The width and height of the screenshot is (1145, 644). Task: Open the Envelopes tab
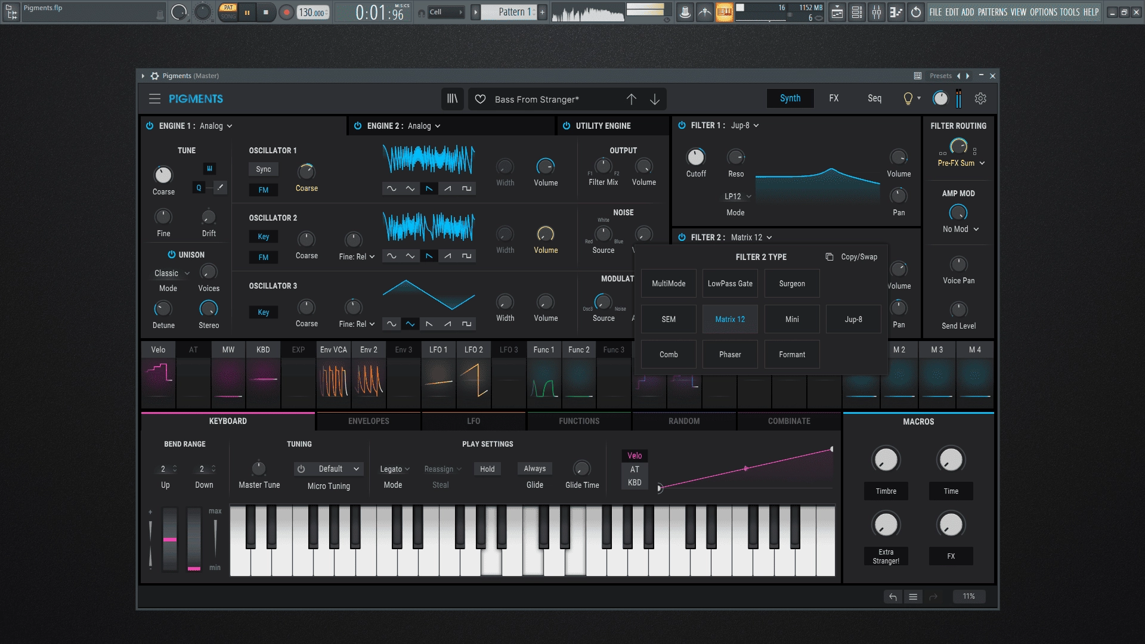[369, 421]
